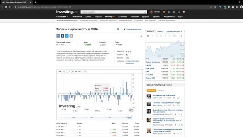Screen dimensions: 243x137
Task: Set chart range to 1Y
Action: (69, 72)
